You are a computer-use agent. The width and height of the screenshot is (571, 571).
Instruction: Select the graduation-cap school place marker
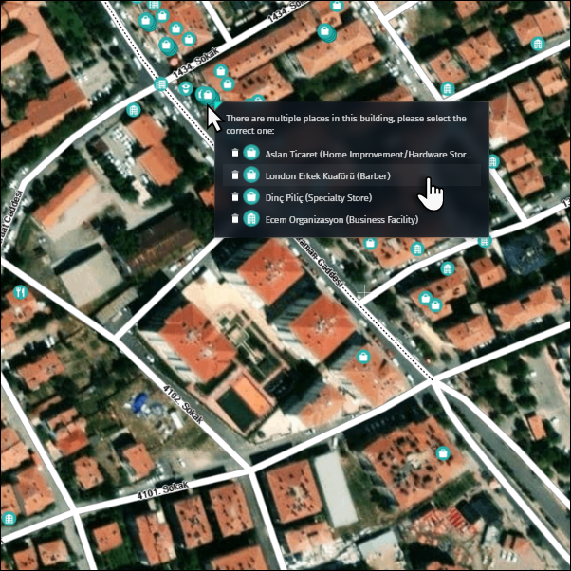(186, 88)
